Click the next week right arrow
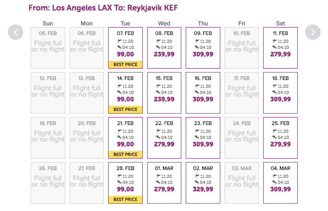 pyautogui.click(x=313, y=32)
